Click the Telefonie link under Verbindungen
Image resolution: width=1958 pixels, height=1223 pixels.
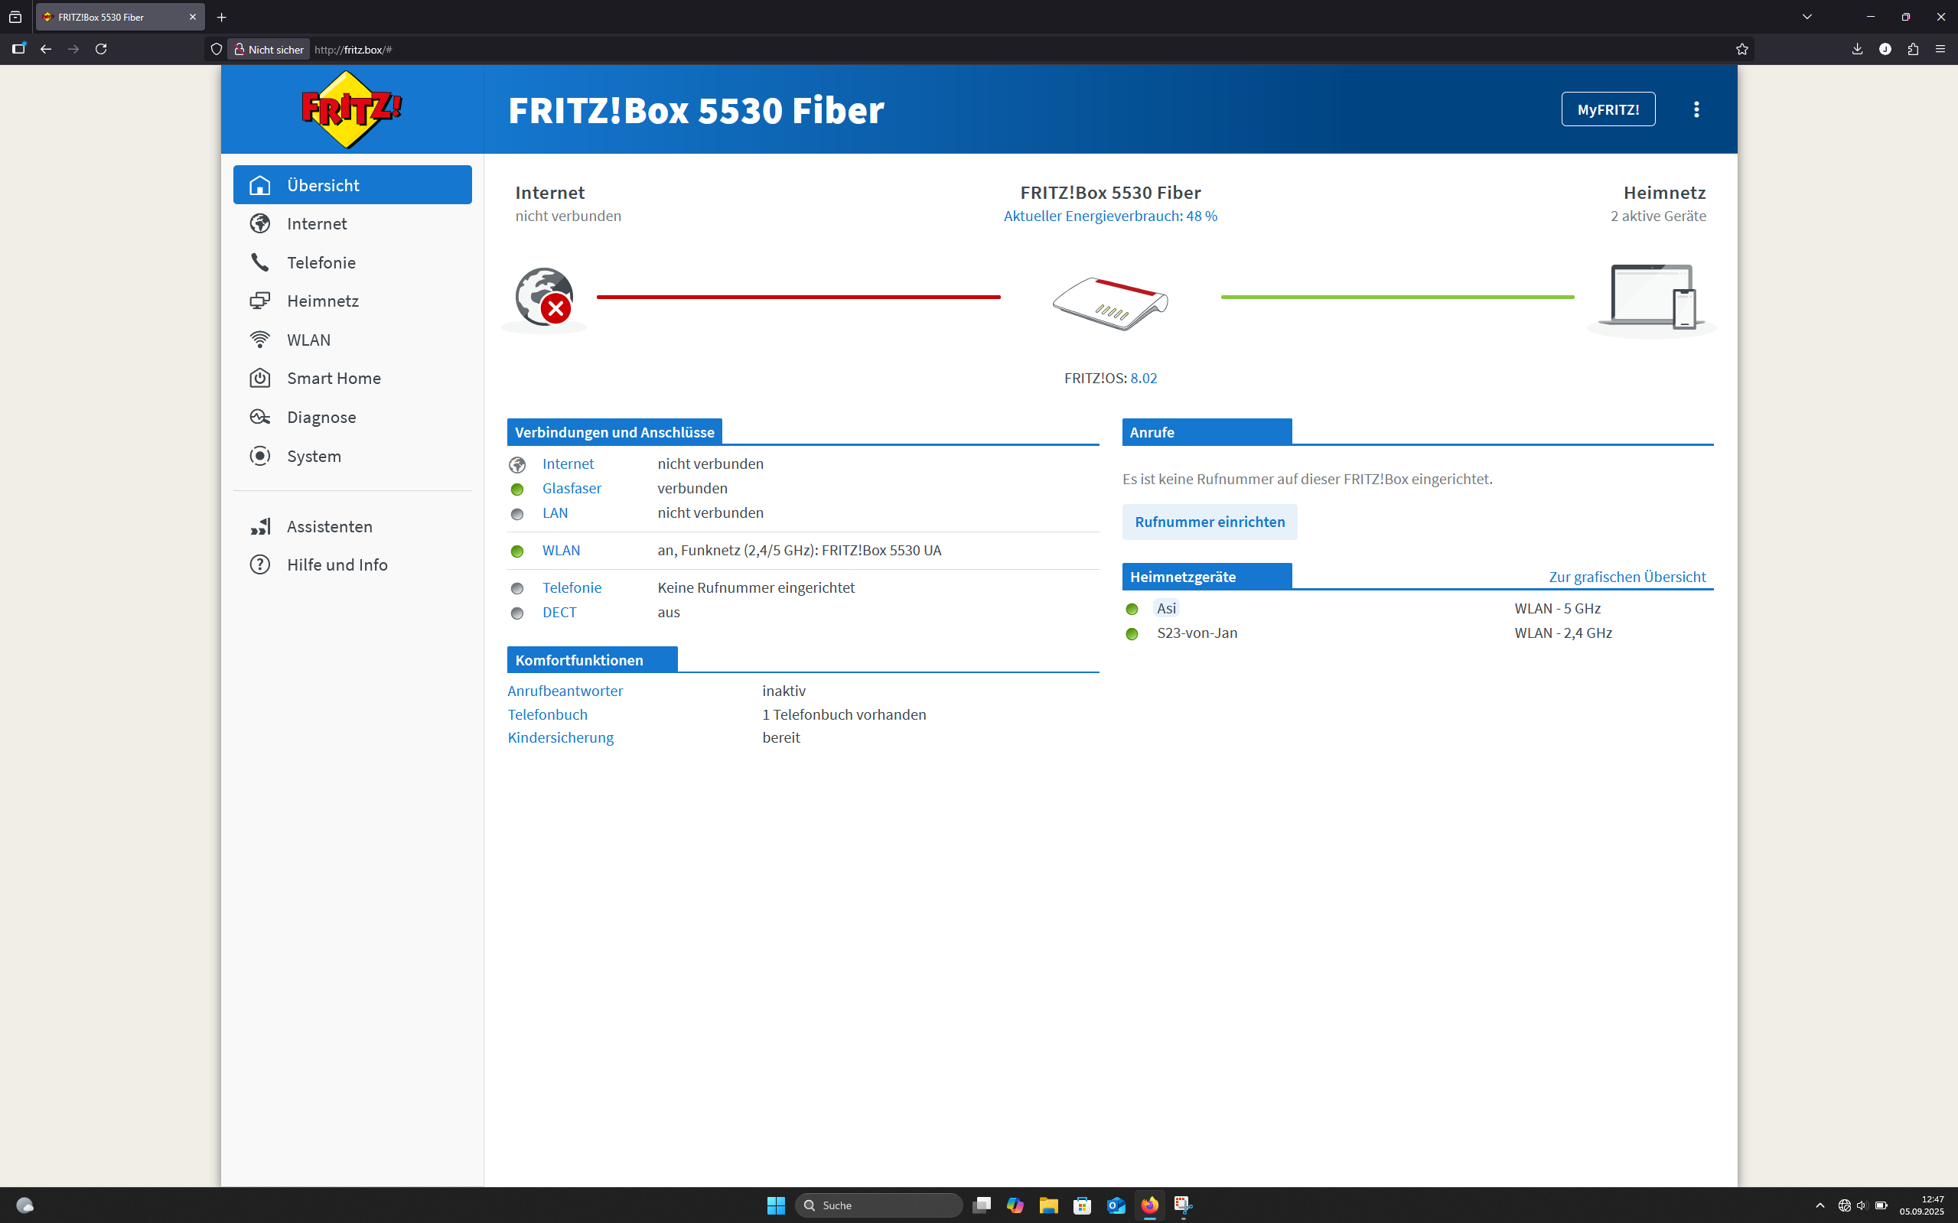pos(572,588)
